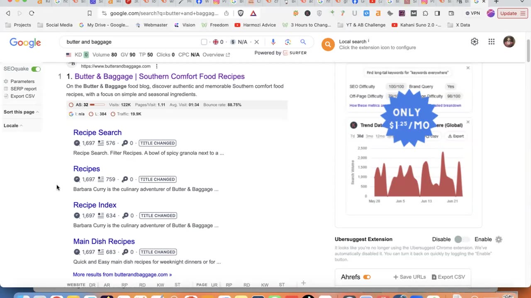Open Ubersuggest extension settings gear
Image resolution: width=531 pixels, height=298 pixels.
(x=499, y=239)
